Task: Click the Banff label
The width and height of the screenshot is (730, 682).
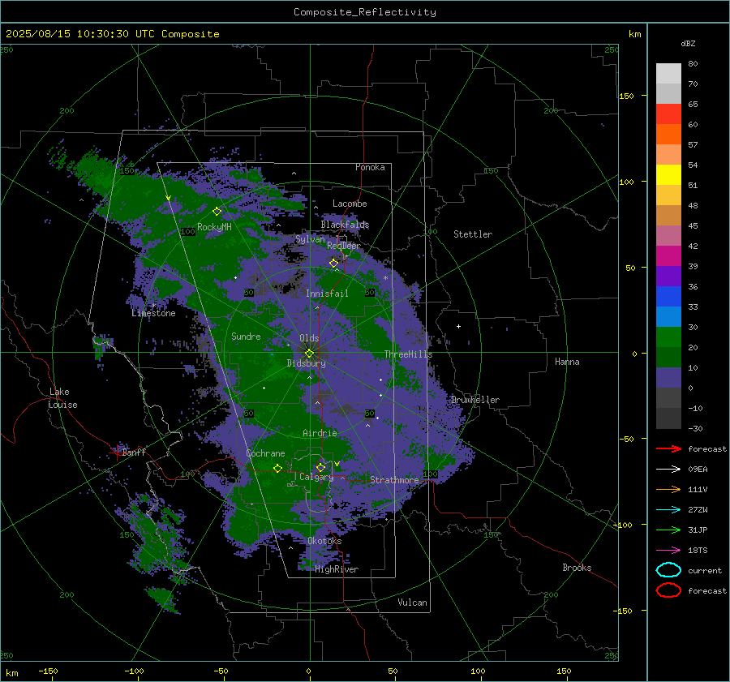Action: pyautogui.click(x=134, y=452)
